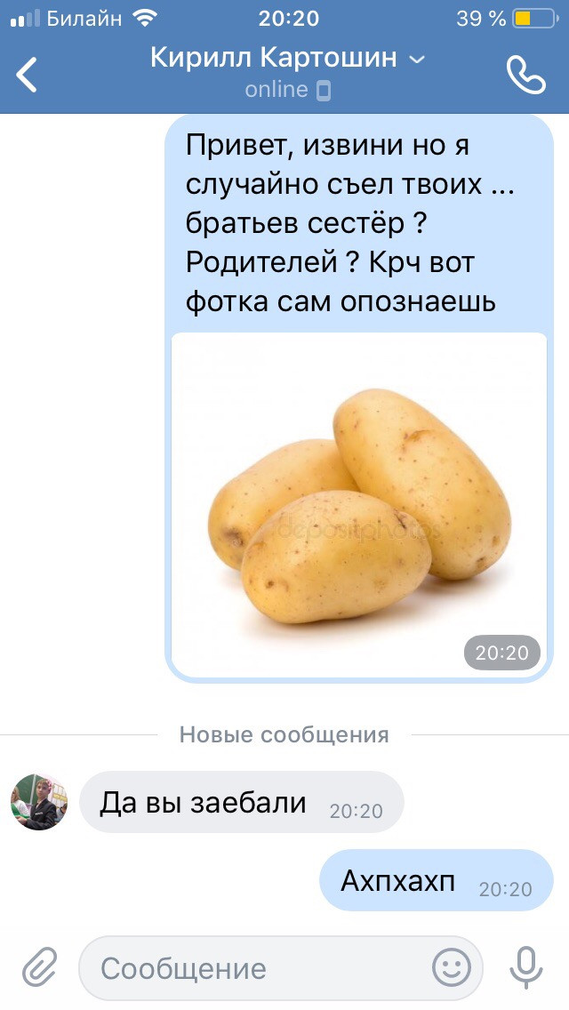Tap the Wi-Fi status icon
The image size is (569, 1010).
click(x=145, y=18)
